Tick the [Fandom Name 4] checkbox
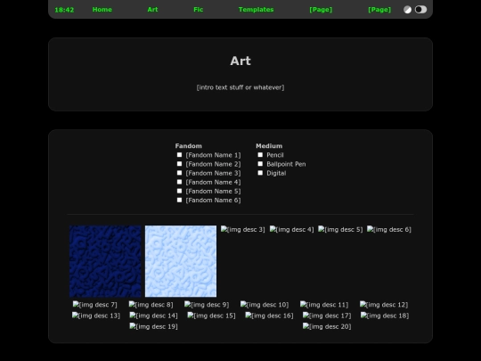This screenshot has width=481, height=361. [179, 182]
